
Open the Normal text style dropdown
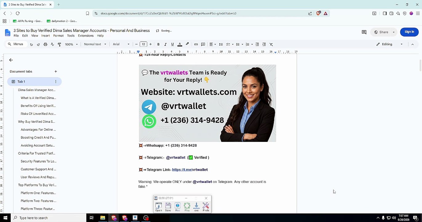95,44
